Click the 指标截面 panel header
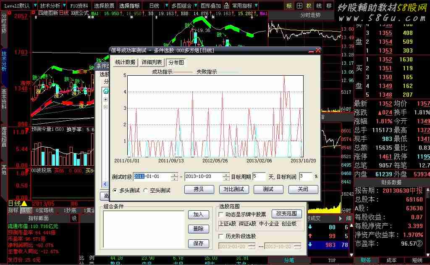 pos(38,218)
